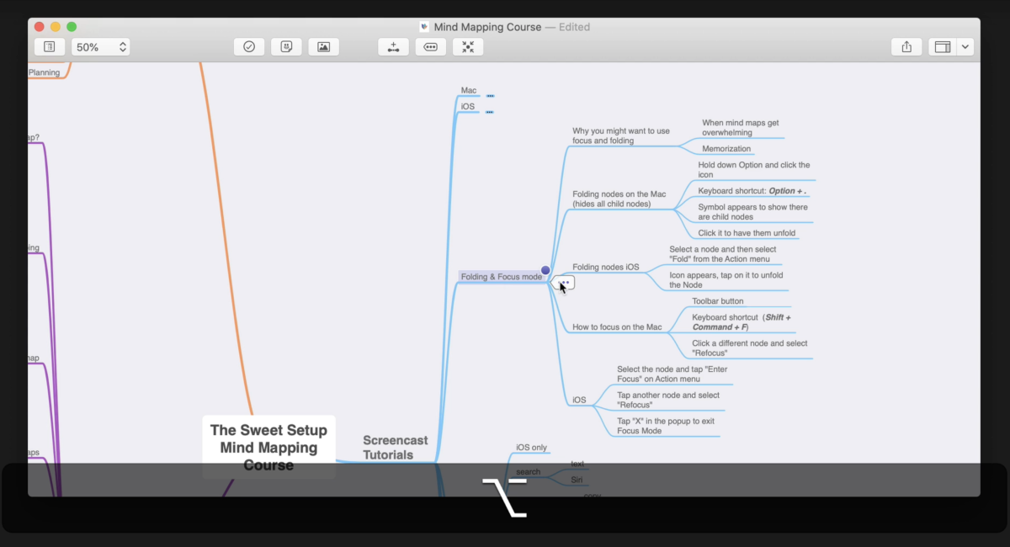This screenshot has height=547, width=1010.
Task: Select the "Enter Focus" on Action menu node
Action: point(672,374)
